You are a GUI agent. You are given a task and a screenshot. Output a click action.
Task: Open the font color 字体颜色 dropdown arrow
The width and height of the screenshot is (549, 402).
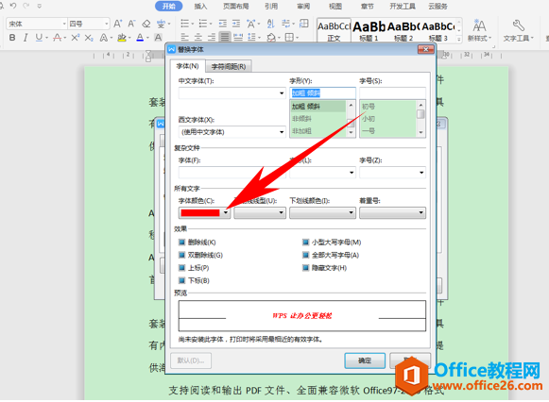(226, 212)
